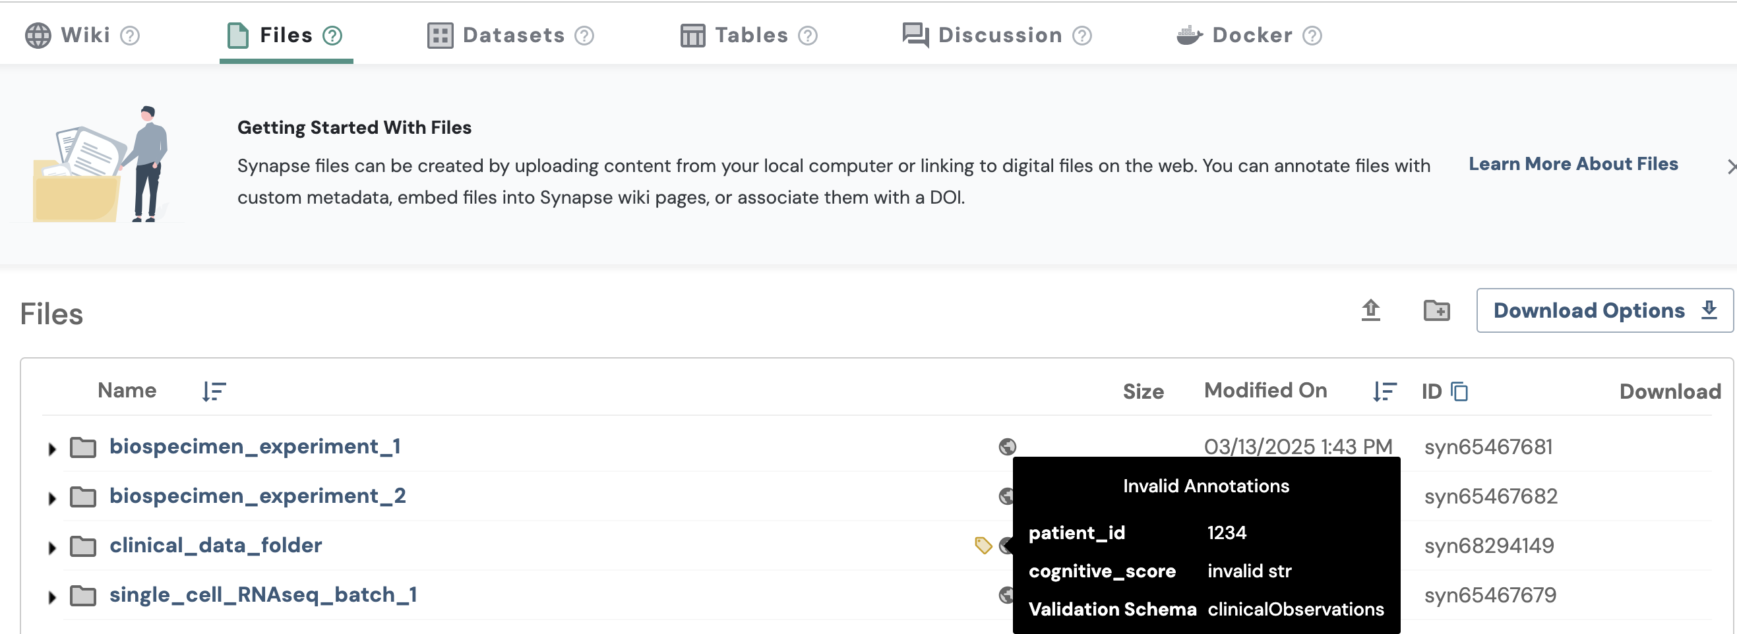Click the sort icon beside Name header
The width and height of the screenshot is (1737, 634).
click(x=212, y=391)
